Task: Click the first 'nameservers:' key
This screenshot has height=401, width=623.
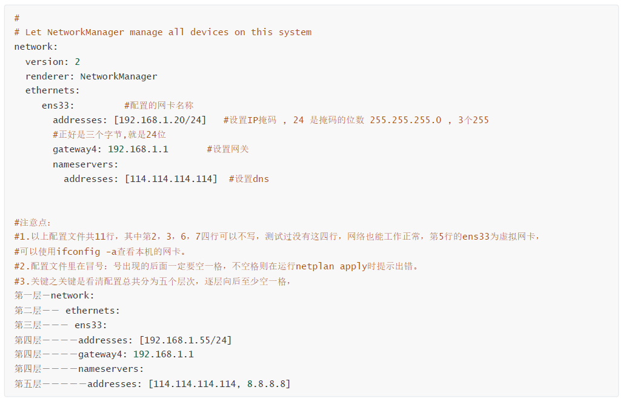Action: (x=85, y=164)
